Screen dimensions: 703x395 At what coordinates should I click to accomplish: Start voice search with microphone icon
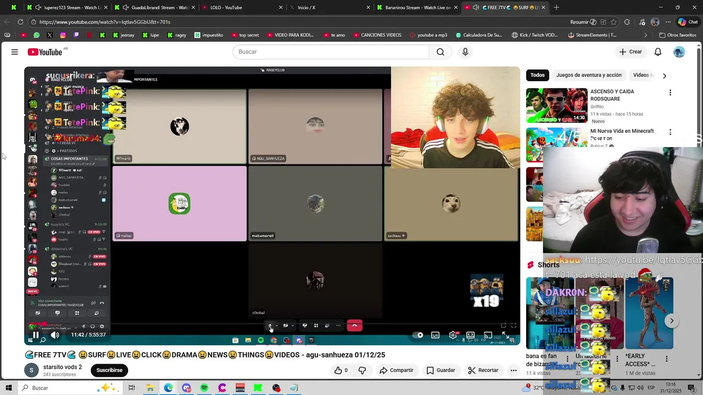[x=465, y=52]
